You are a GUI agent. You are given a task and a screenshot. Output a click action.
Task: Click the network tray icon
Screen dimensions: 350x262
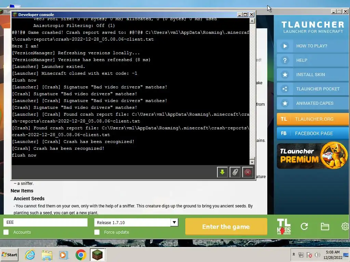(301, 254)
